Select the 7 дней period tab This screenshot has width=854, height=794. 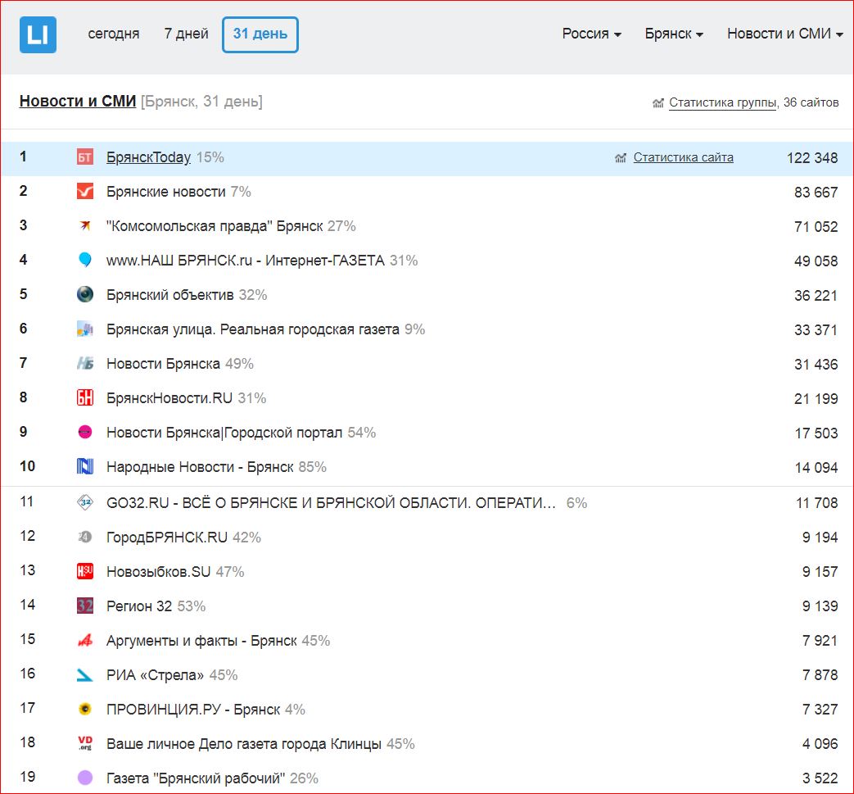point(186,34)
